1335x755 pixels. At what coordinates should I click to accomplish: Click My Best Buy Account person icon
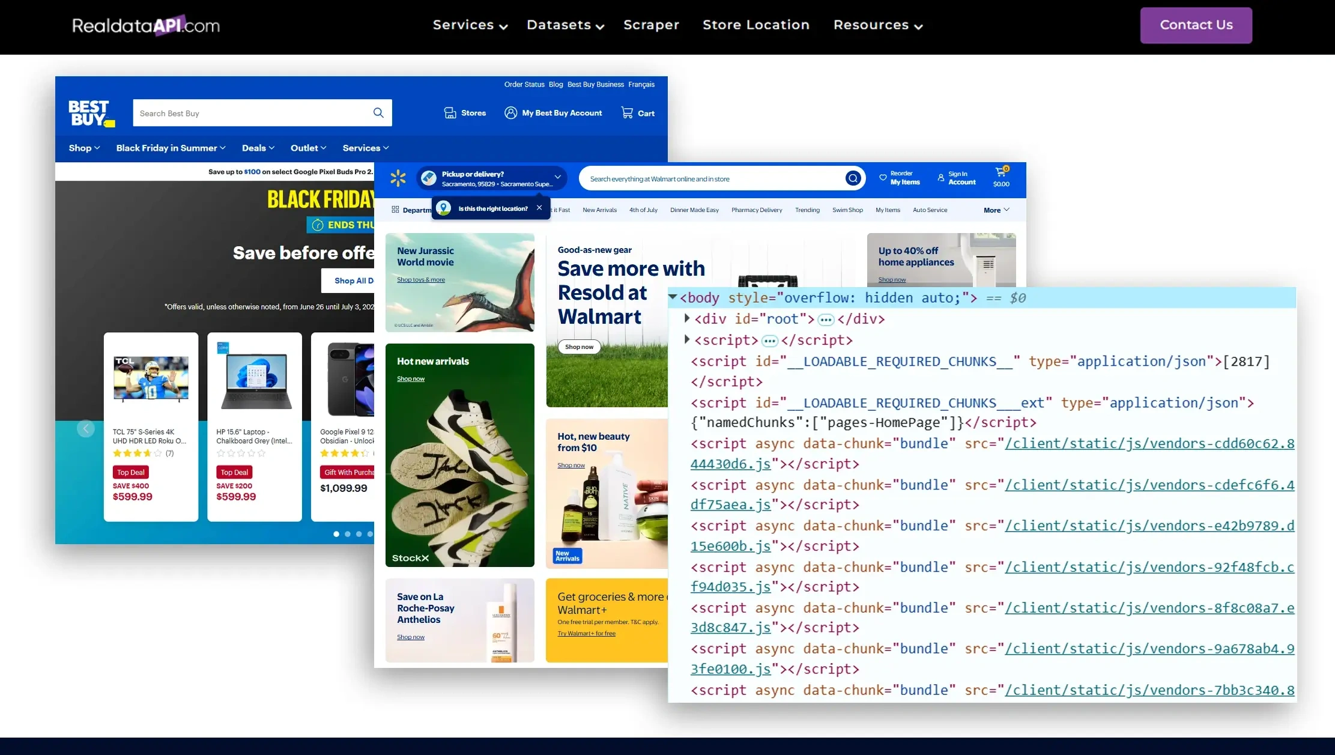[x=510, y=112]
